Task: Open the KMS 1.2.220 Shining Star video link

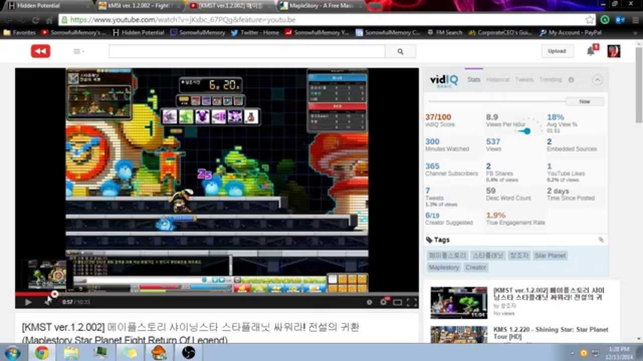Action: click(551, 333)
